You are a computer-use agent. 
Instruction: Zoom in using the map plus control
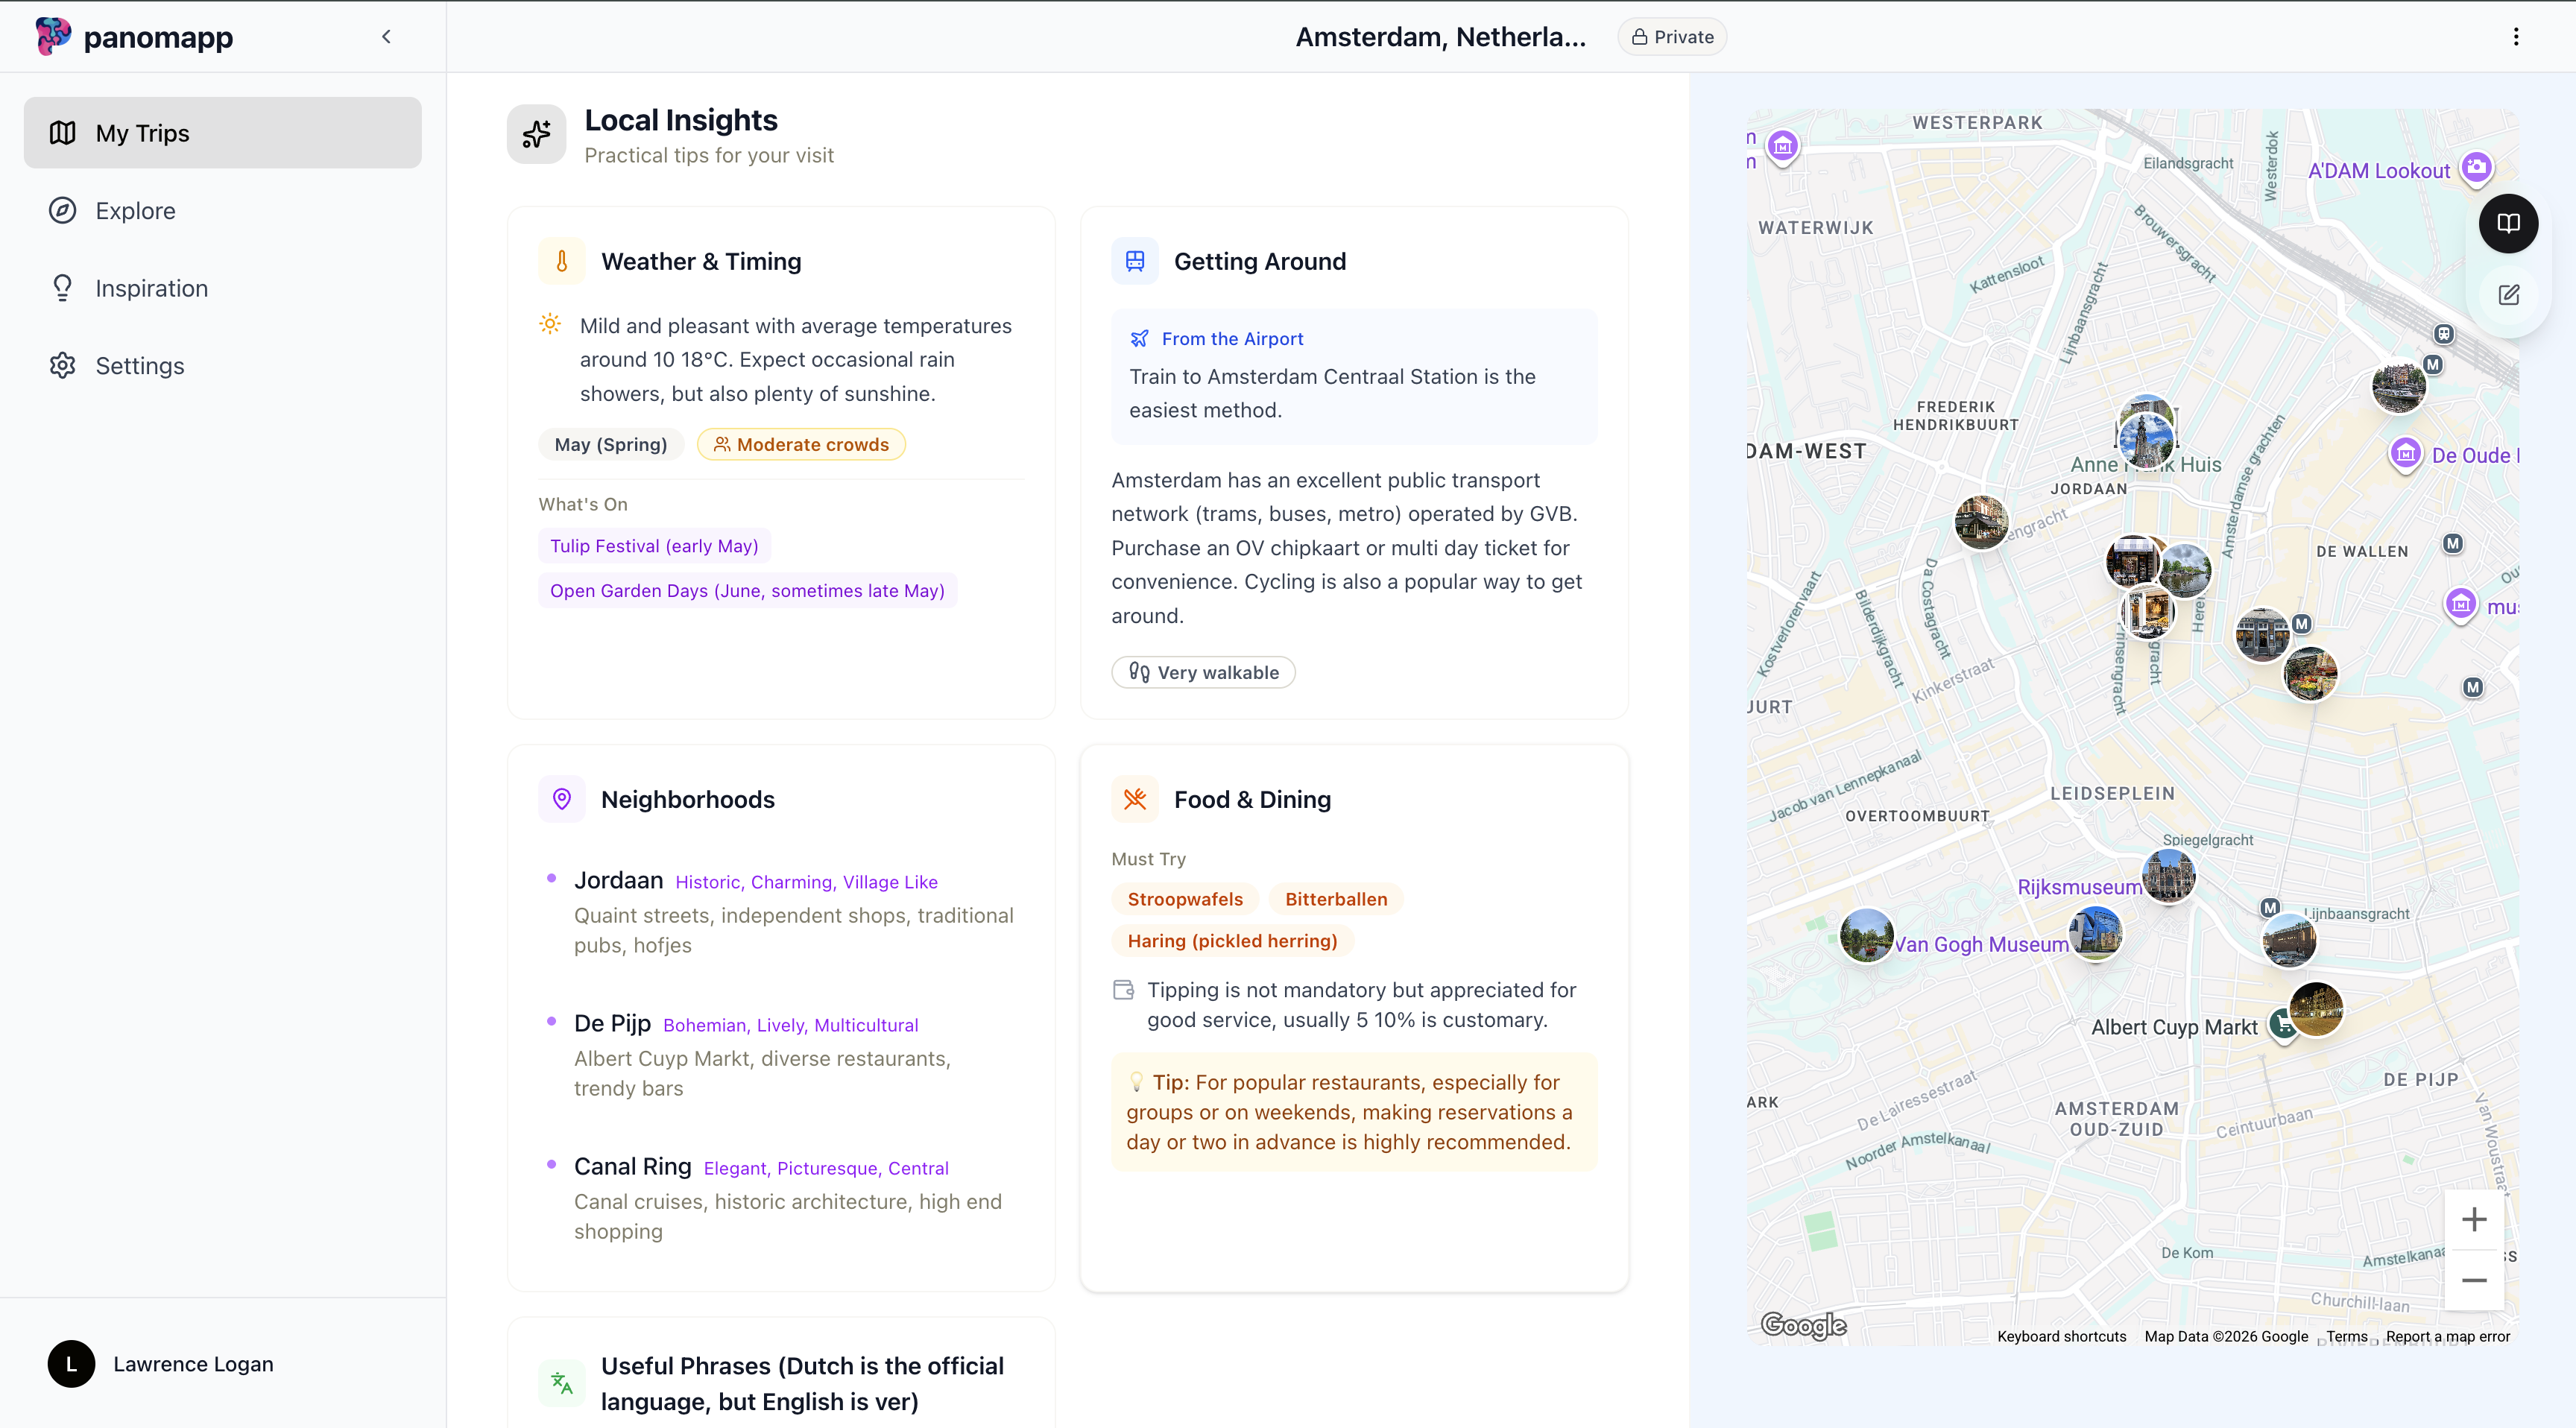[2475, 1218]
